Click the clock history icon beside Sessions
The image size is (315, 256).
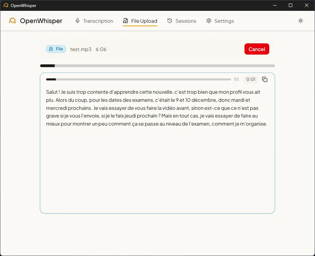pos(170,21)
